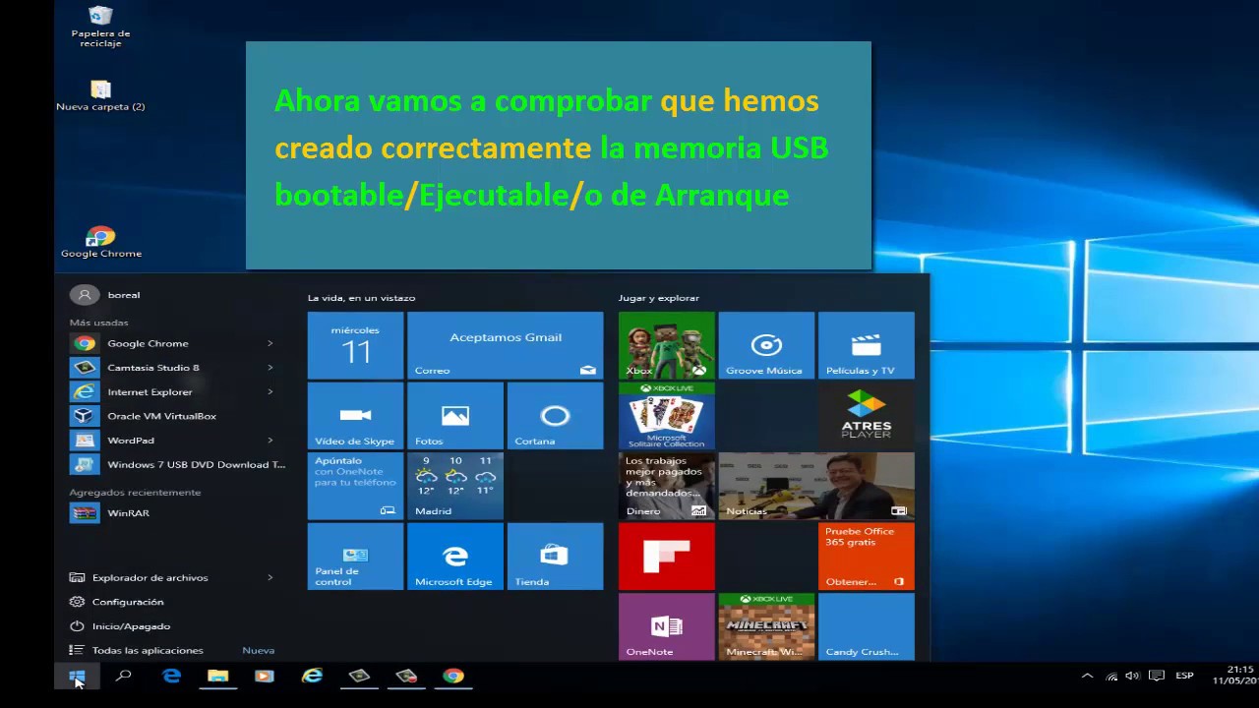1259x708 pixels.
Task: Click the 'Nueva' label beside Todas las aplicaciones
Action: tap(258, 650)
